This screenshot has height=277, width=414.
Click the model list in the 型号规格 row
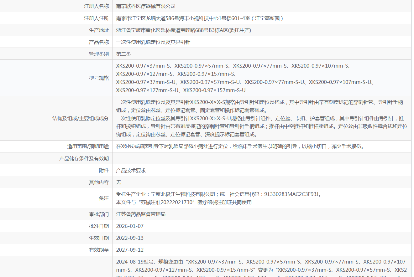click(x=245, y=78)
